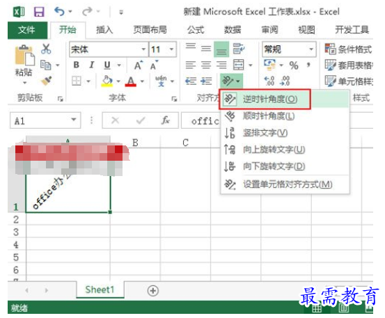This screenshot has width=385, height=318.
Task: Select 向下旋转文字(D) menu item
Action: point(285,166)
